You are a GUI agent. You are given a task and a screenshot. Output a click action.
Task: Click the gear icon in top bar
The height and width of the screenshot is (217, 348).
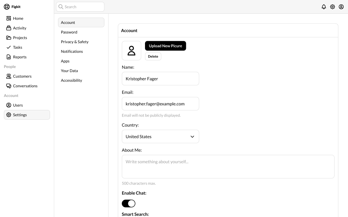click(x=332, y=7)
